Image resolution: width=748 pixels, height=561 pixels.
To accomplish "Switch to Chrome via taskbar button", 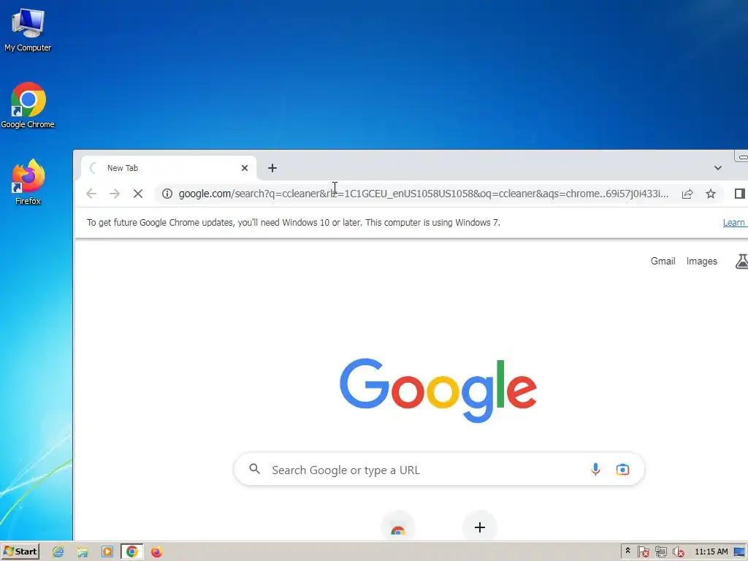I will pos(132,552).
